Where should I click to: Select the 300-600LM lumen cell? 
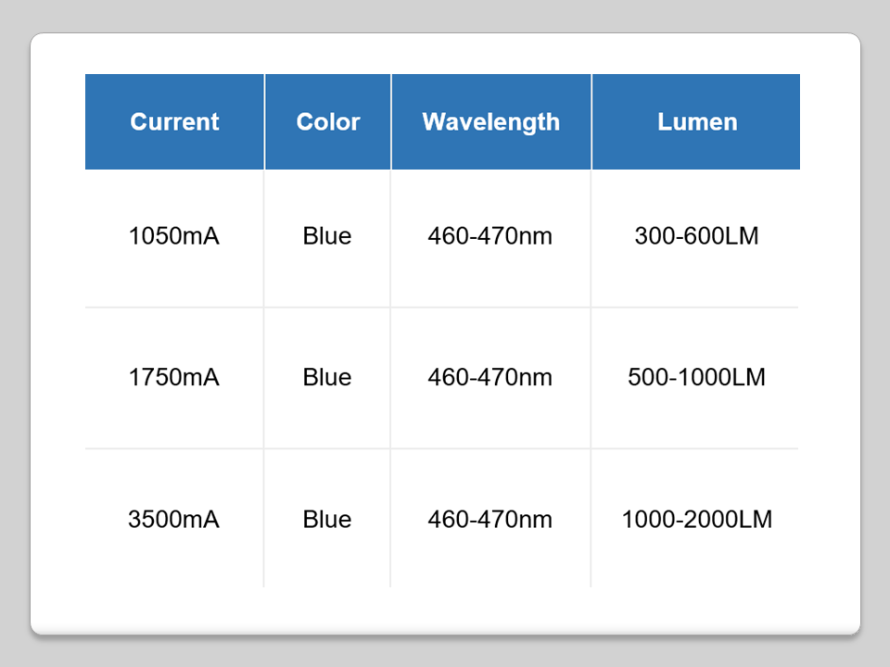[696, 236]
